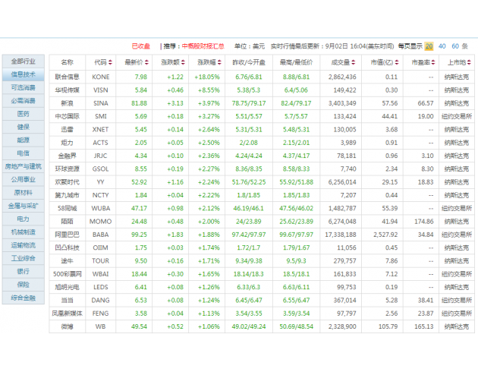
Task: Select 房地产与建筑 industry tab
Action: click(24, 166)
